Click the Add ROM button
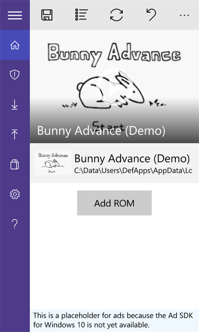Screen dimensions: 199x332 [x=114, y=203]
